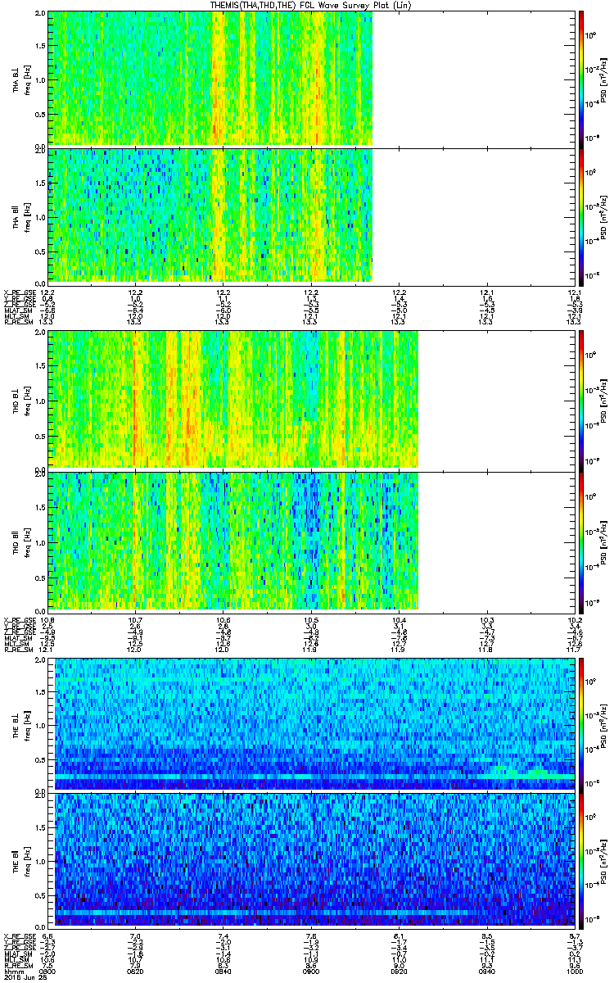The width and height of the screenshot is (614, 983).
Task: Click the 0920 time tick label
Action: click(x=400, y=971)
